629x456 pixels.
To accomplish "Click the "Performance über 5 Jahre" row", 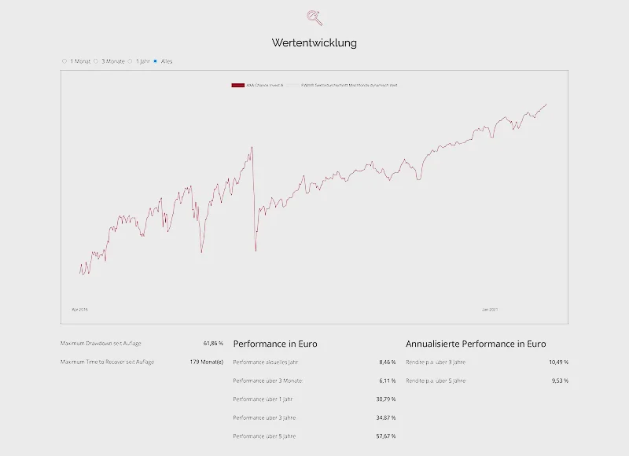I will pyautogui.click(x=265, y=436).
